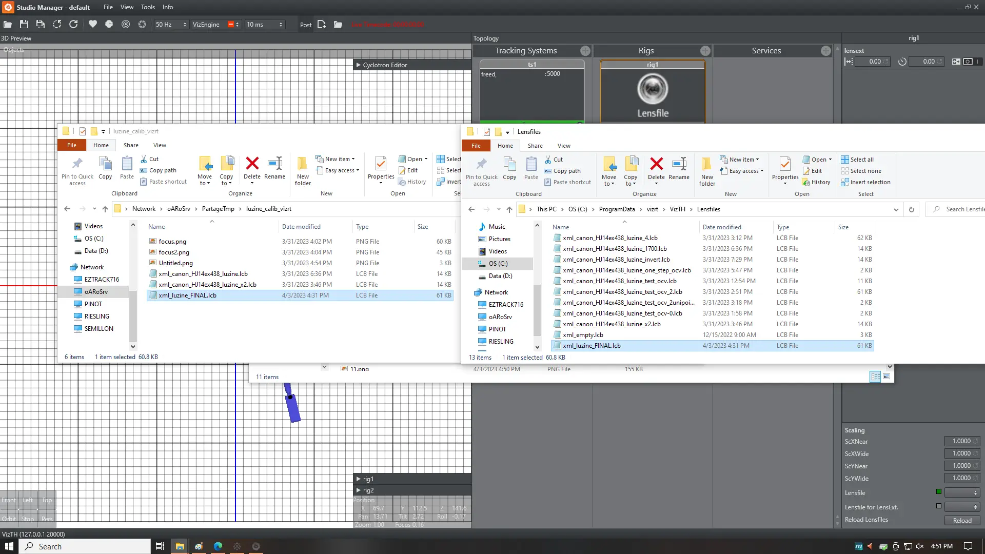
Task: Add a new Tracking System with the plus icon
Action: pyautogui.click(x=585, y=51)
